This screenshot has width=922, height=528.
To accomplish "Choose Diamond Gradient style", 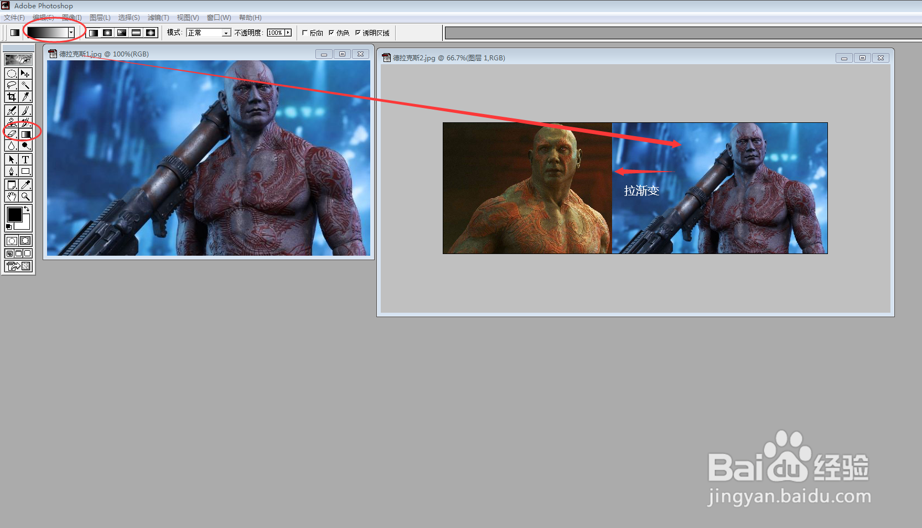I will point(151,33).
